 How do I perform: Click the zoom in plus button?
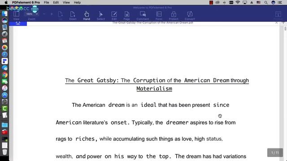[52, 14]
